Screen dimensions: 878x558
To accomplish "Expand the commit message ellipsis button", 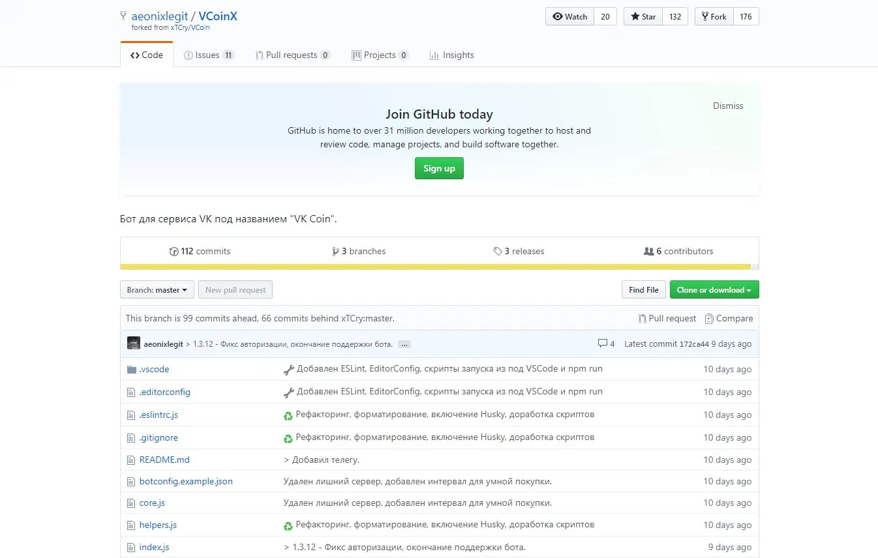I will tap(404, 344).
